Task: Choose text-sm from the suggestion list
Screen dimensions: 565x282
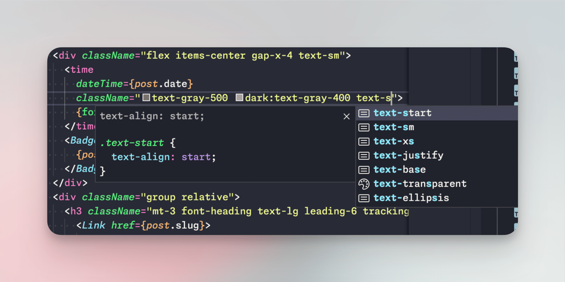Action: point(437,127)
